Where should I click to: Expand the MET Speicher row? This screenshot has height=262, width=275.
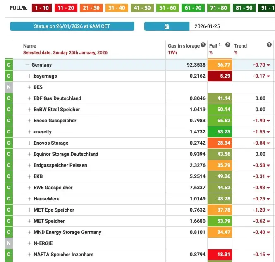(29, 221)
